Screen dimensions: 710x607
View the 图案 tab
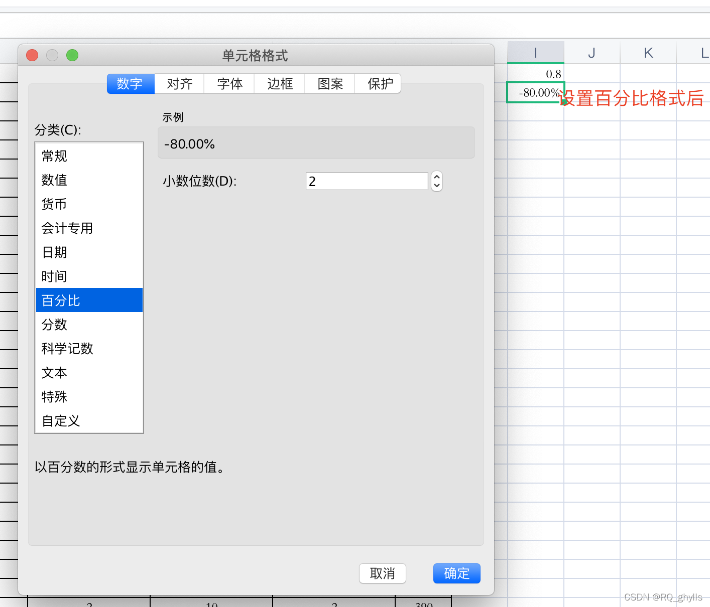(329, 84)
